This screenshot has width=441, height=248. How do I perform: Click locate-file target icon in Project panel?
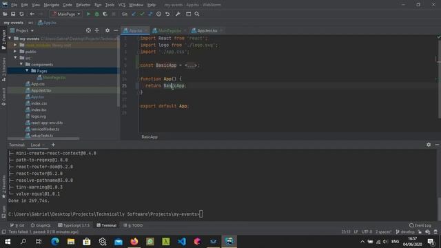(x=88, y=30)
